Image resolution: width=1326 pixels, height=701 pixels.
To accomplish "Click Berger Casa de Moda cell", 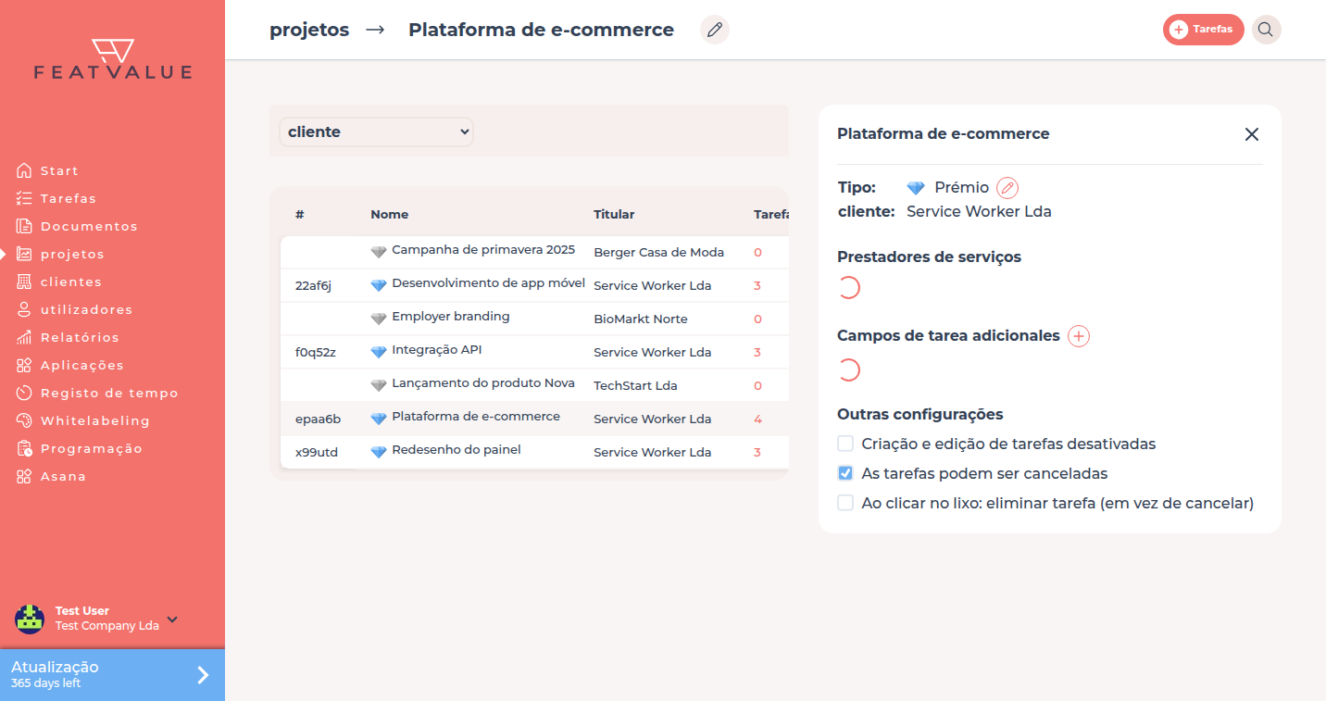I will click(x=659, y=253).
